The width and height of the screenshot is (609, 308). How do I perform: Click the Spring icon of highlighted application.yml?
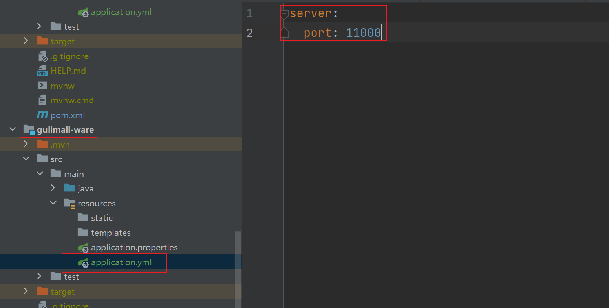point(83,262)
